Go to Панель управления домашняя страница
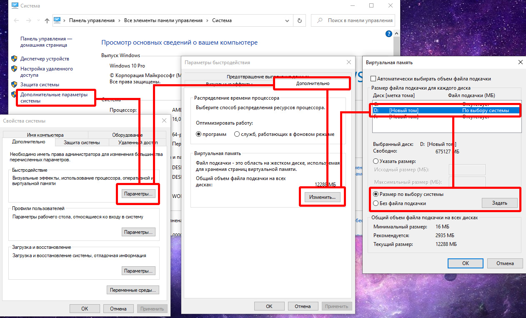Image resolution: width=526 pixels, height=318 pixels. coord(46,42)
